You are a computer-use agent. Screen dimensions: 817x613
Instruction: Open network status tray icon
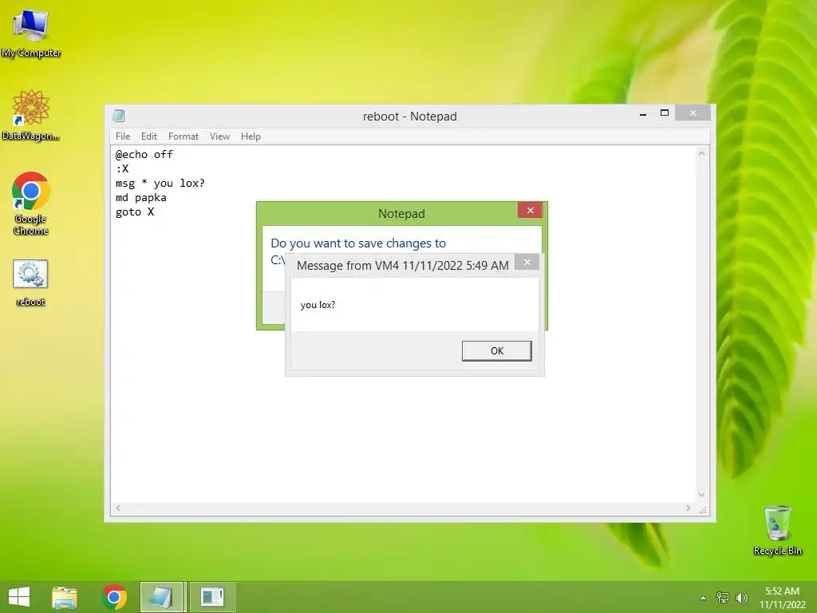[x=723, y=598]
